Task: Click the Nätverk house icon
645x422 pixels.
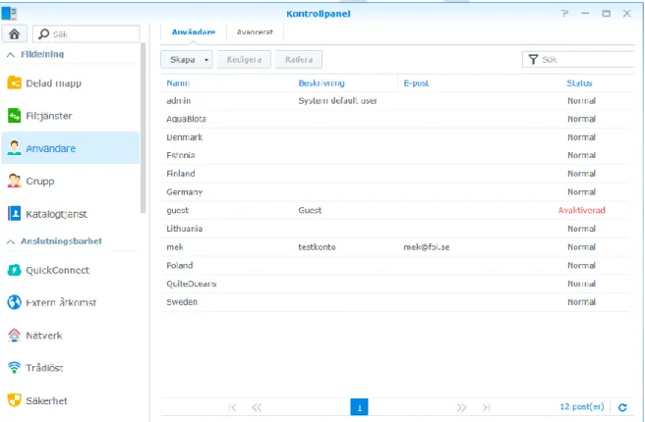Action: coord(15,336)
